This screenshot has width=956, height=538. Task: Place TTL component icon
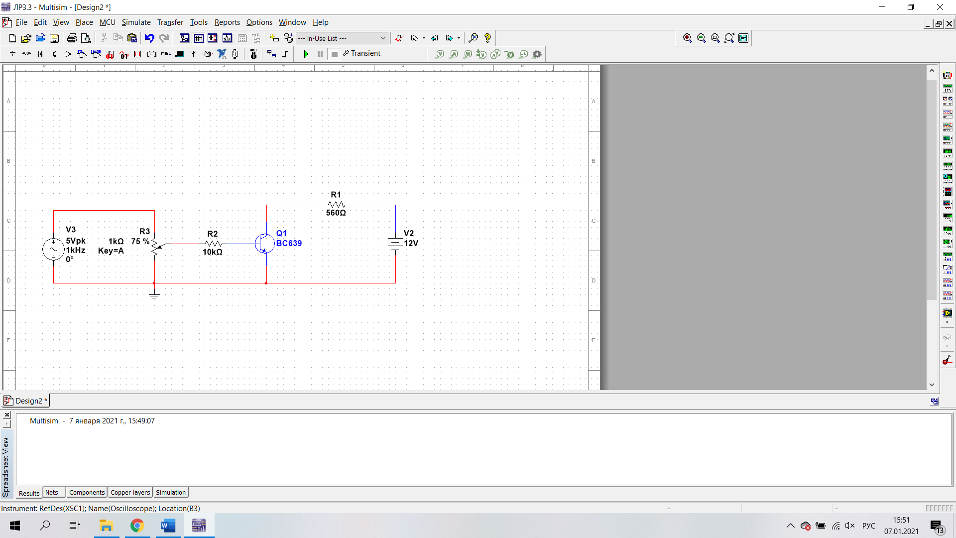pyautogui.click(x=82, y=54)
